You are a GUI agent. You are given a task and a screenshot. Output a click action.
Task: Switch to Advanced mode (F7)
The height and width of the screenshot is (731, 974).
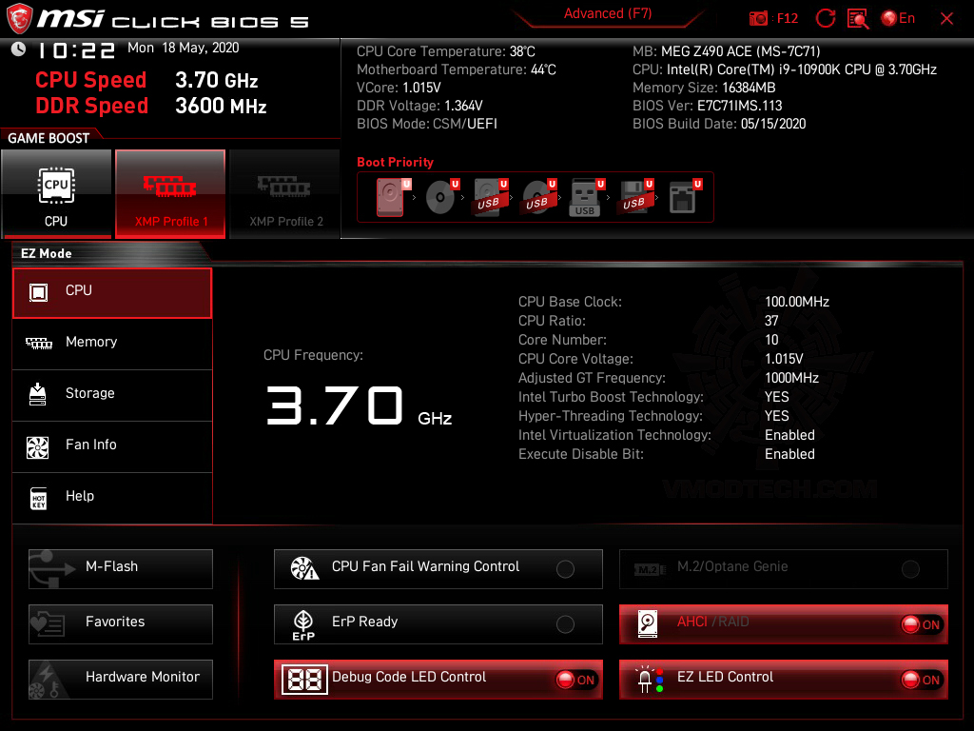coord(608,13)
